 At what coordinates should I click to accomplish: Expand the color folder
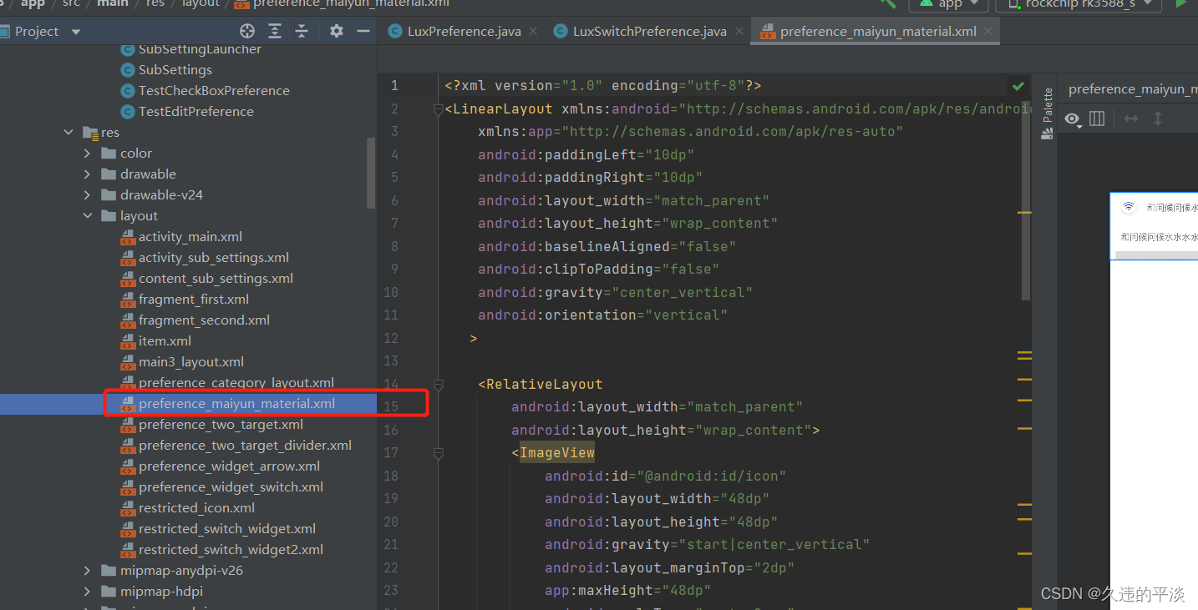[x=87, y=154]
